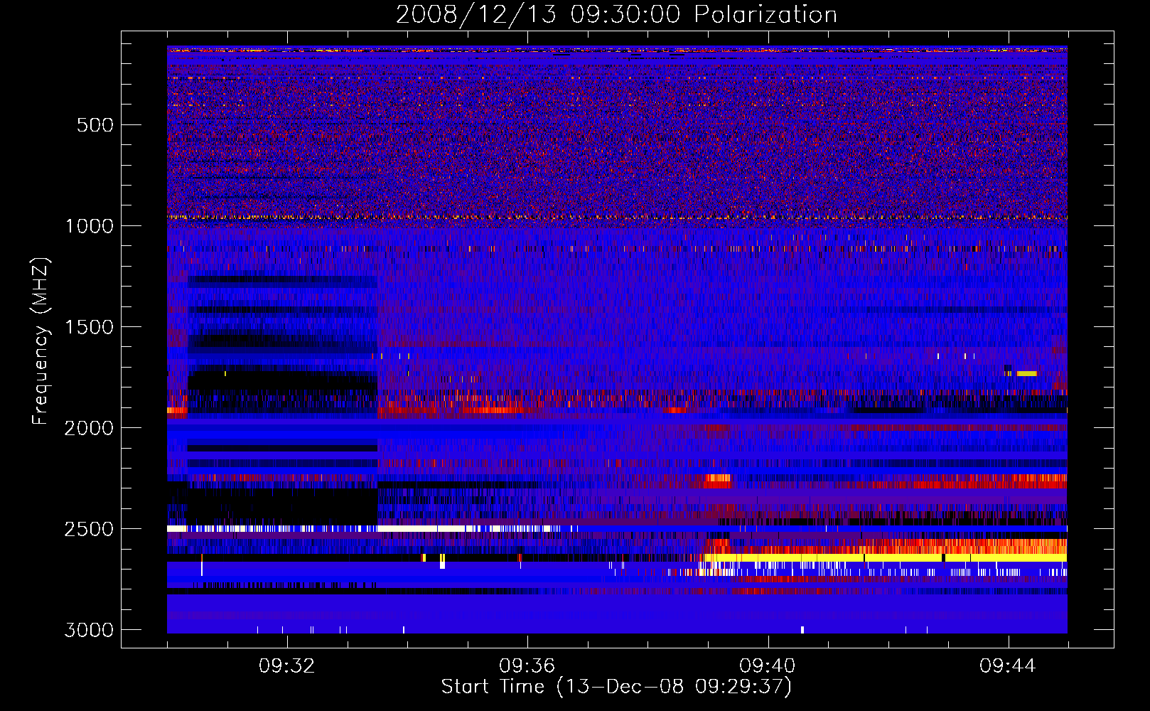Select the '2000' frequency axis label
This screenshot has height=711, width=1150.
click(x=90, y=428)
